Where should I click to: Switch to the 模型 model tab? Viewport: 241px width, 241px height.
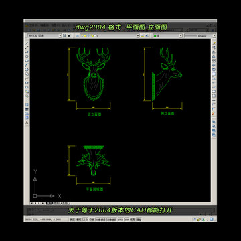click(x=48, y=203)
